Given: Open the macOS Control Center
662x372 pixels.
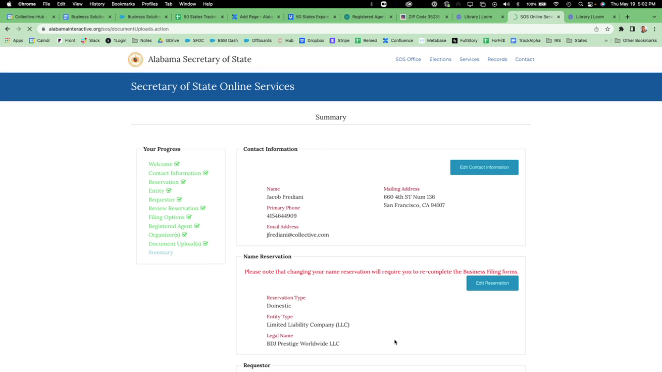Looking at the screenshot, I should tap(592, 4).
